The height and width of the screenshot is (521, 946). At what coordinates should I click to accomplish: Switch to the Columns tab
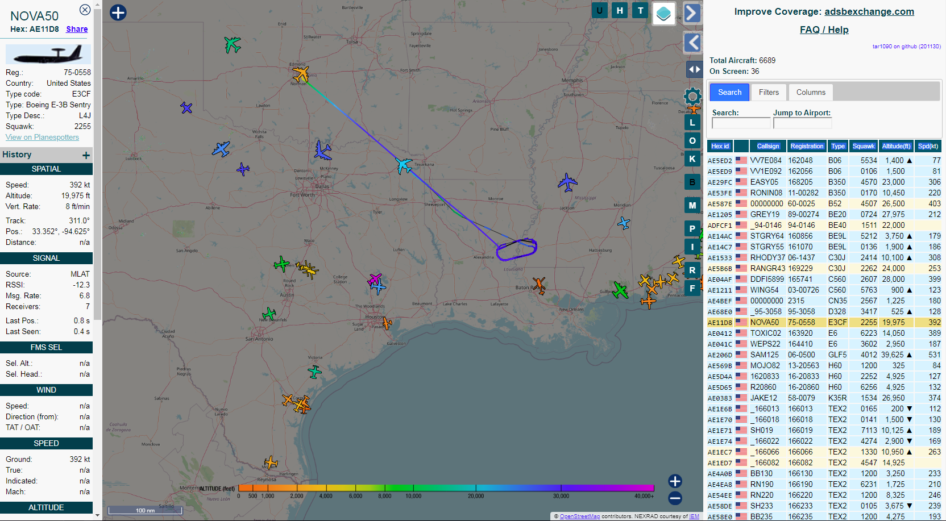[x=811, y=92]
